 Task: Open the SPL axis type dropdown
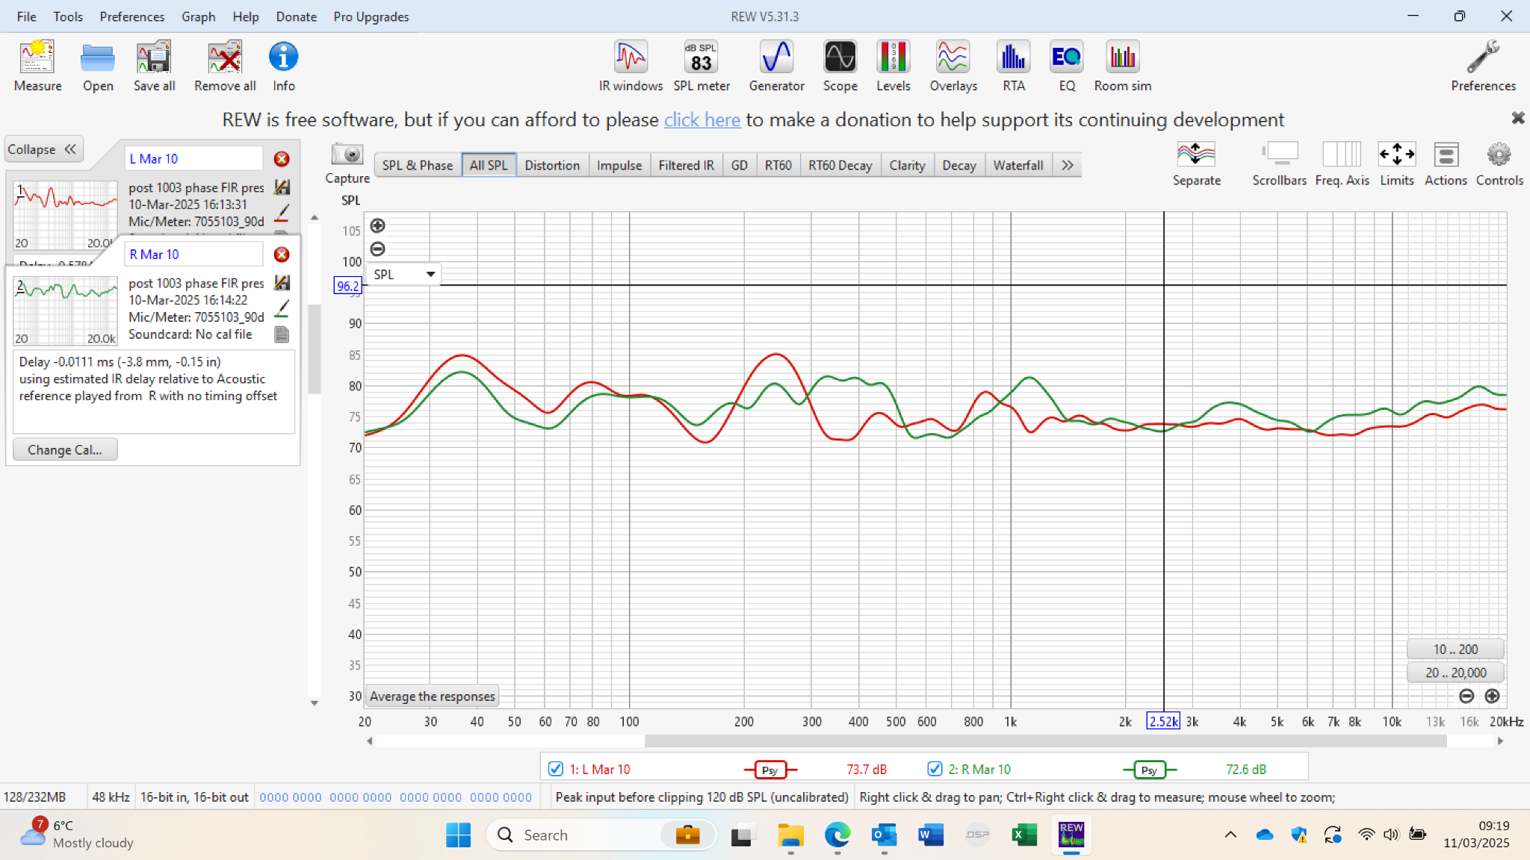click(404, 274)
